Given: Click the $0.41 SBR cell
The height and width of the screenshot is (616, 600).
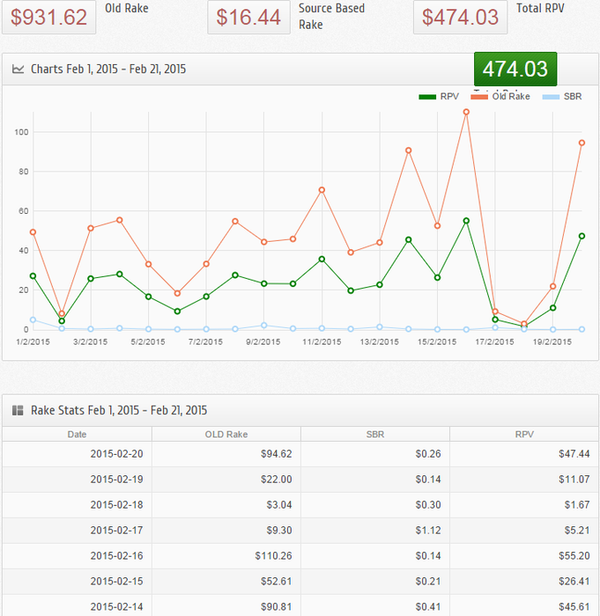Looking at the screenshot, I should pyautogui.click(x=375, y=605).
